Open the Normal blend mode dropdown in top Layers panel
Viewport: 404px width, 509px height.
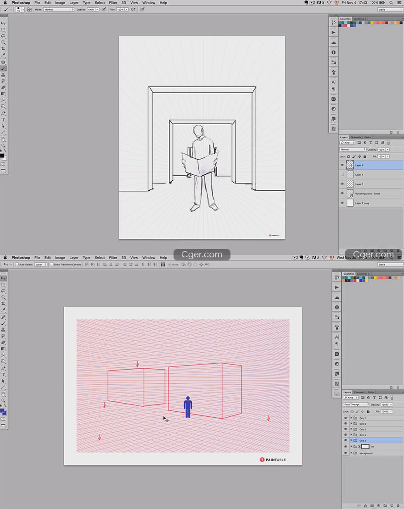tap(353, 149)
